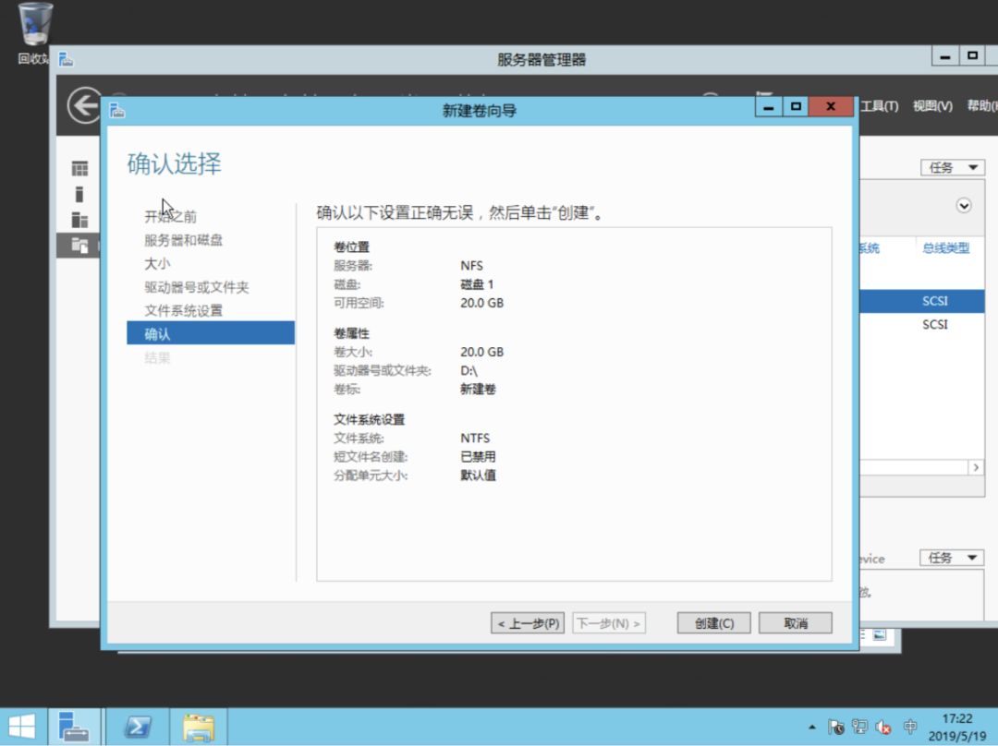Click the right arrow of the horizontal scrollbar
The image size is (998, 746).
pyautogui.click(x=977, y=467)
